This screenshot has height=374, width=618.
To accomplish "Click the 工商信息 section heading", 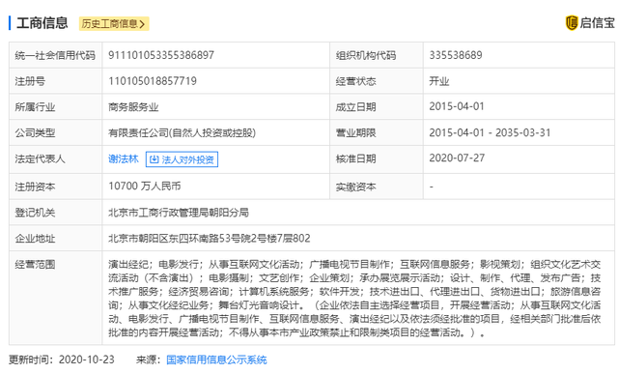I will coord(42,23).
